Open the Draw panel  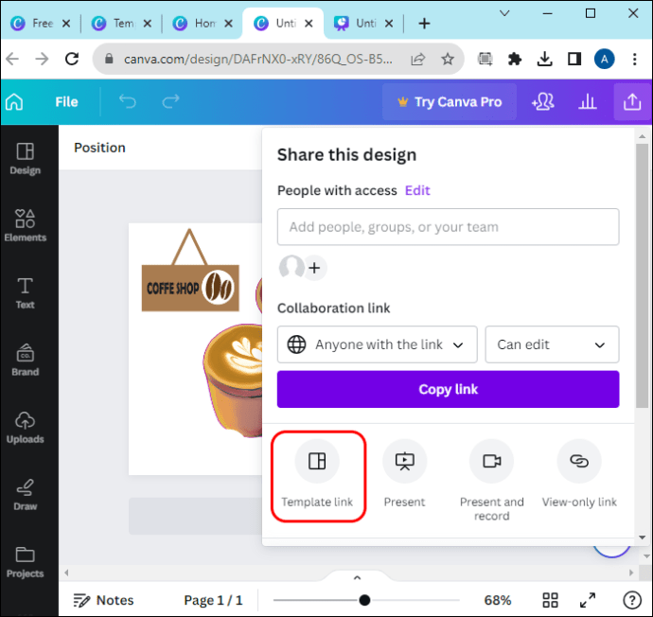coord(25,495)
